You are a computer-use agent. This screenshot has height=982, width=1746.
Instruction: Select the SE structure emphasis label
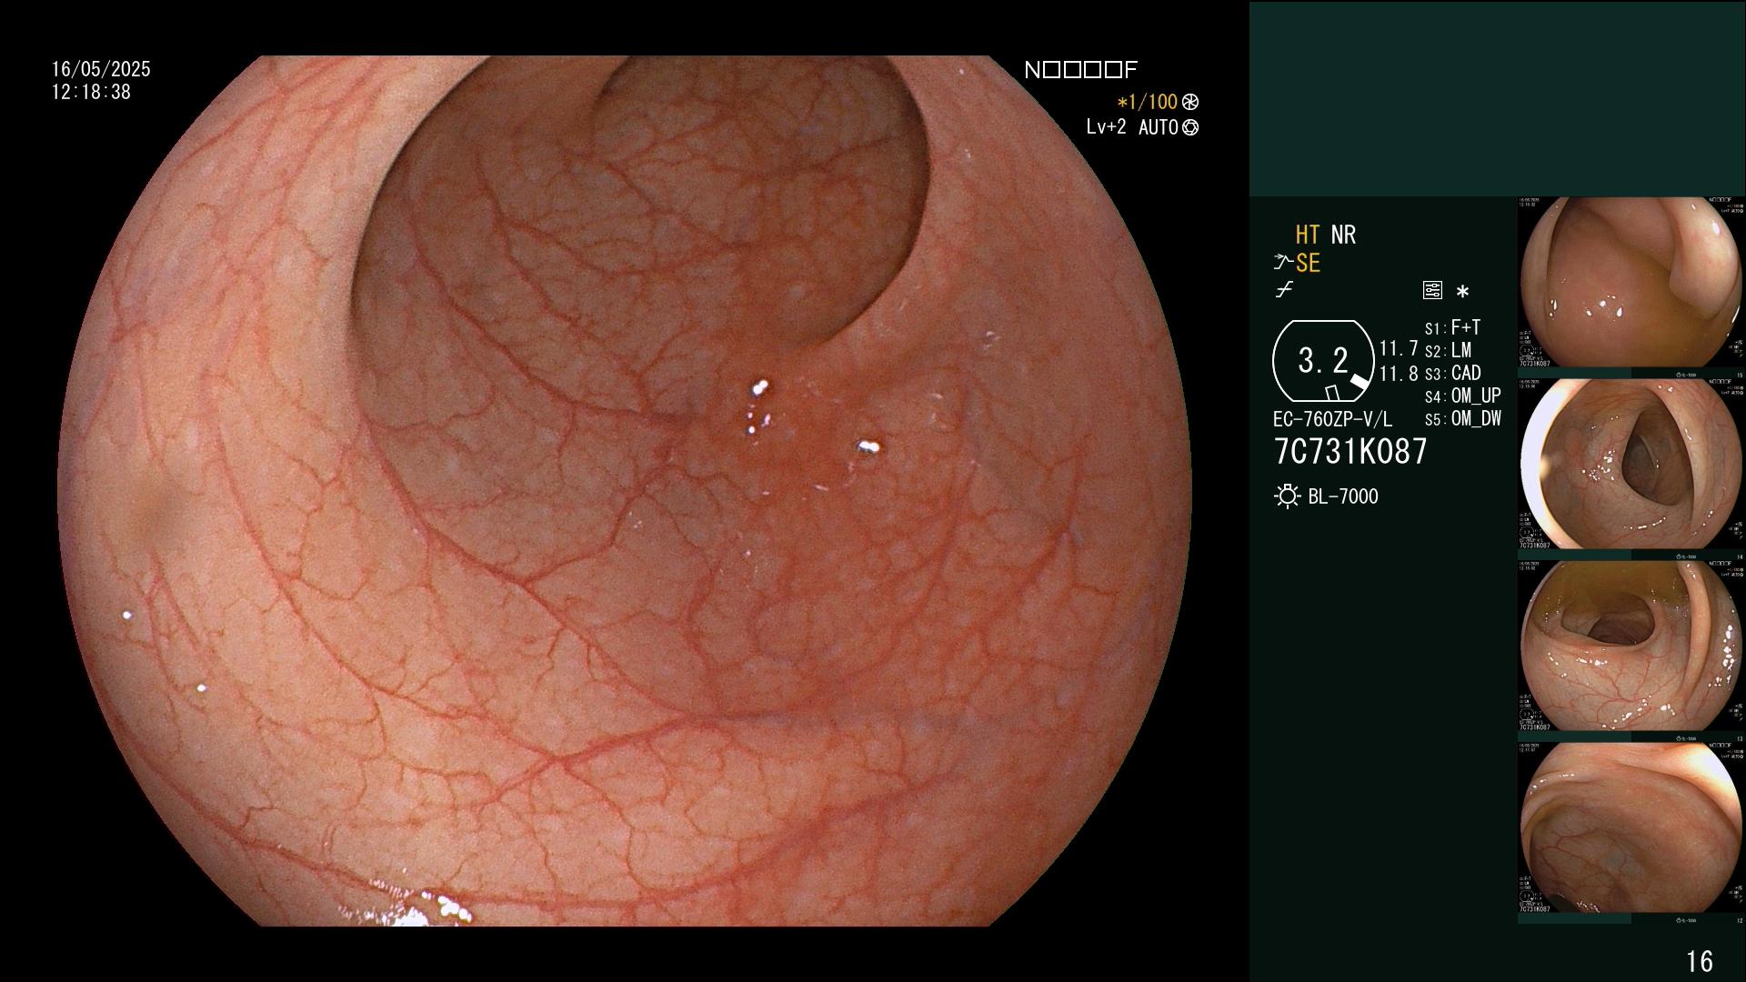coord(1308,263)
